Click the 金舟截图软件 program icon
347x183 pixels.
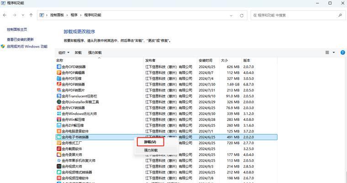(59, 149)
